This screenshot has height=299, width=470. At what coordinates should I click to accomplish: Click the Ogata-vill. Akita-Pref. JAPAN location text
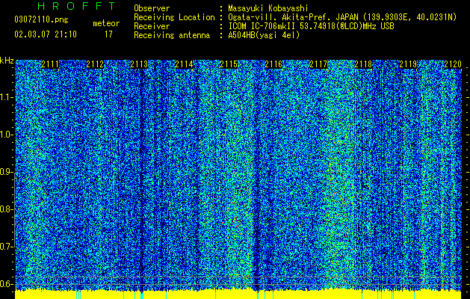pyautogui.click(x=342, y=17)
